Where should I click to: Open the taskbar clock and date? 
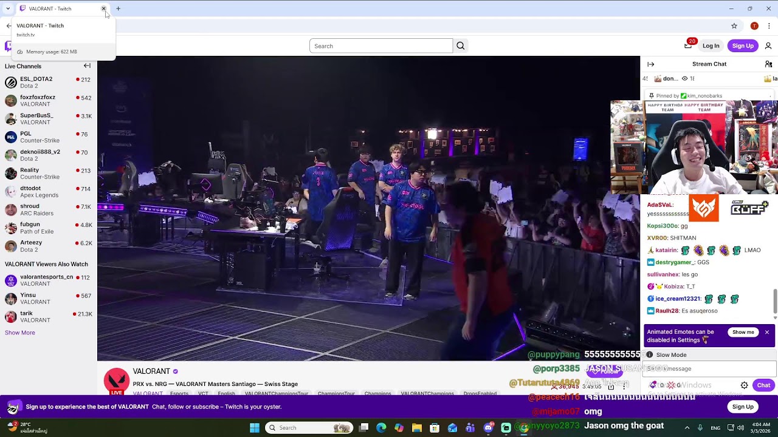tap(760, 428)
